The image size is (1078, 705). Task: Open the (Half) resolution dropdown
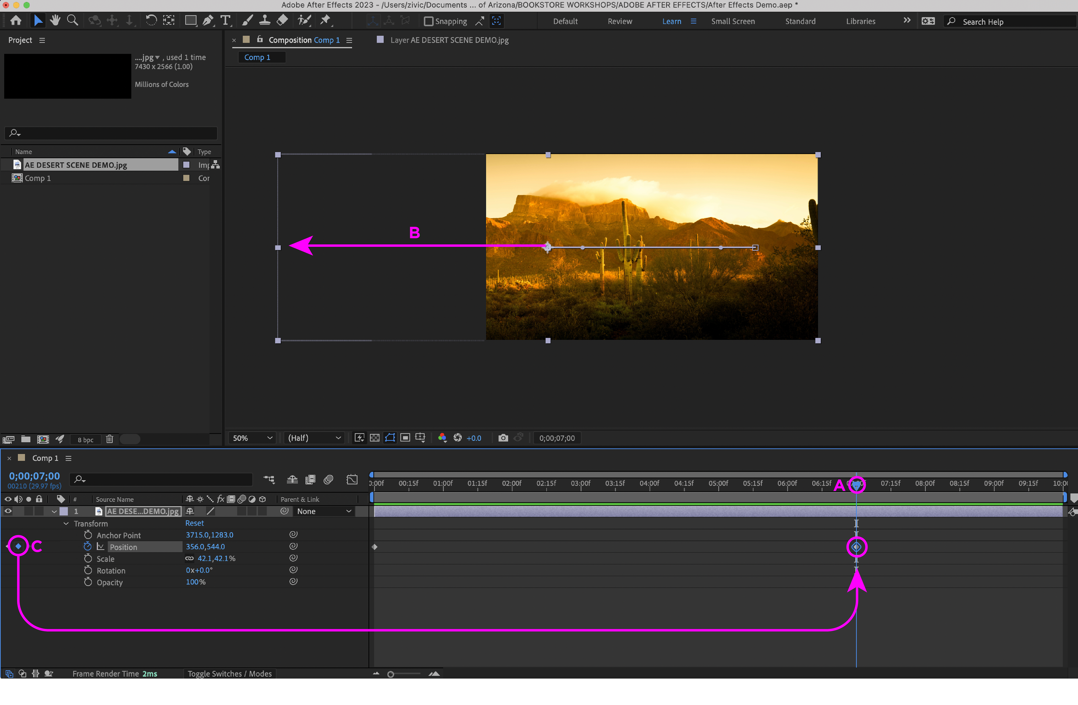click(314, 438)
